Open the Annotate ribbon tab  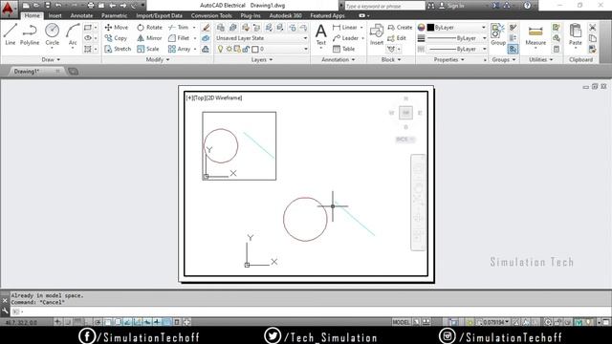pyautogui.click(x=81, y=15)
